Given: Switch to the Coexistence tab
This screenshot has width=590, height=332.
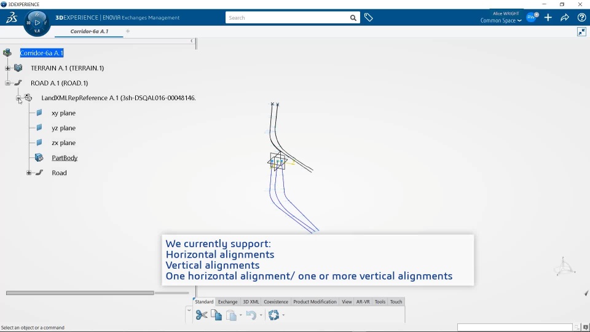Looking at the screenshot, I should pos(276,301).
